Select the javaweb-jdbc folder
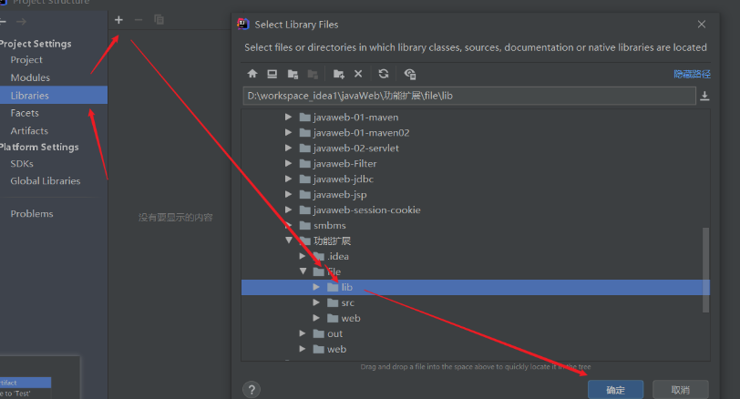The width and height of the screenshot is (740, 399). coord(343,179)
